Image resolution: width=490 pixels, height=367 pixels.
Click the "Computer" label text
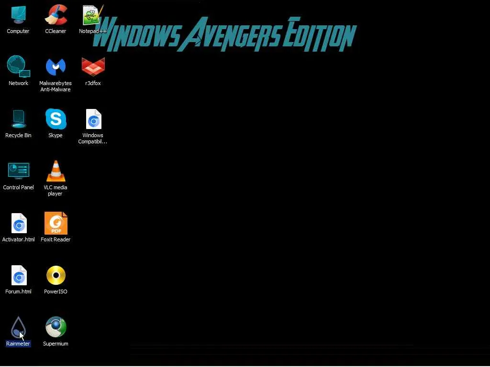click(x=18, y=31)
